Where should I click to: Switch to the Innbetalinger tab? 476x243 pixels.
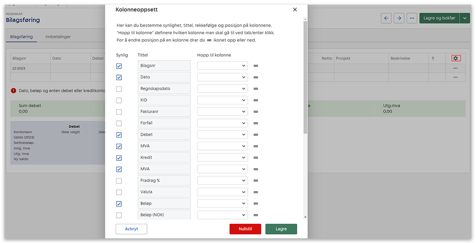pyautogui.click(x=58, y=37)
